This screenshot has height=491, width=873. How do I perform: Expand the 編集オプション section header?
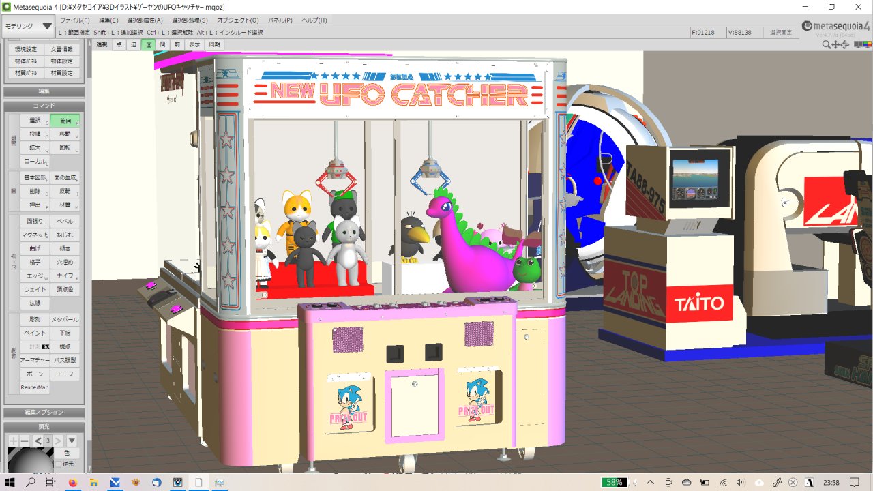tap(44, 413)
